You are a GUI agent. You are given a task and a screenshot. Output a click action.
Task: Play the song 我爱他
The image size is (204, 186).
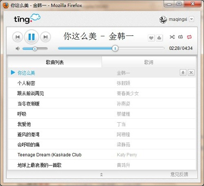point(24,124)
